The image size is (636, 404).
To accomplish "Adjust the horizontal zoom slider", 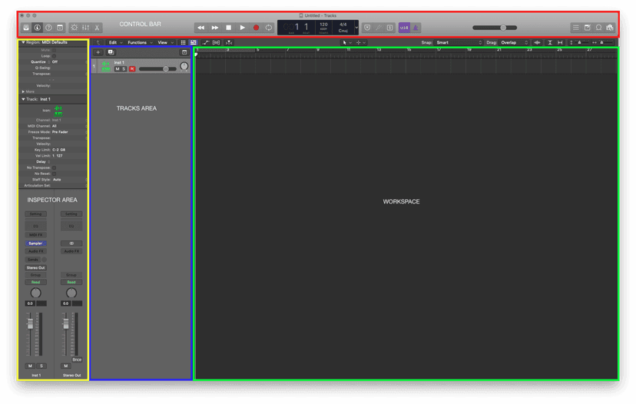I will 604,42.
